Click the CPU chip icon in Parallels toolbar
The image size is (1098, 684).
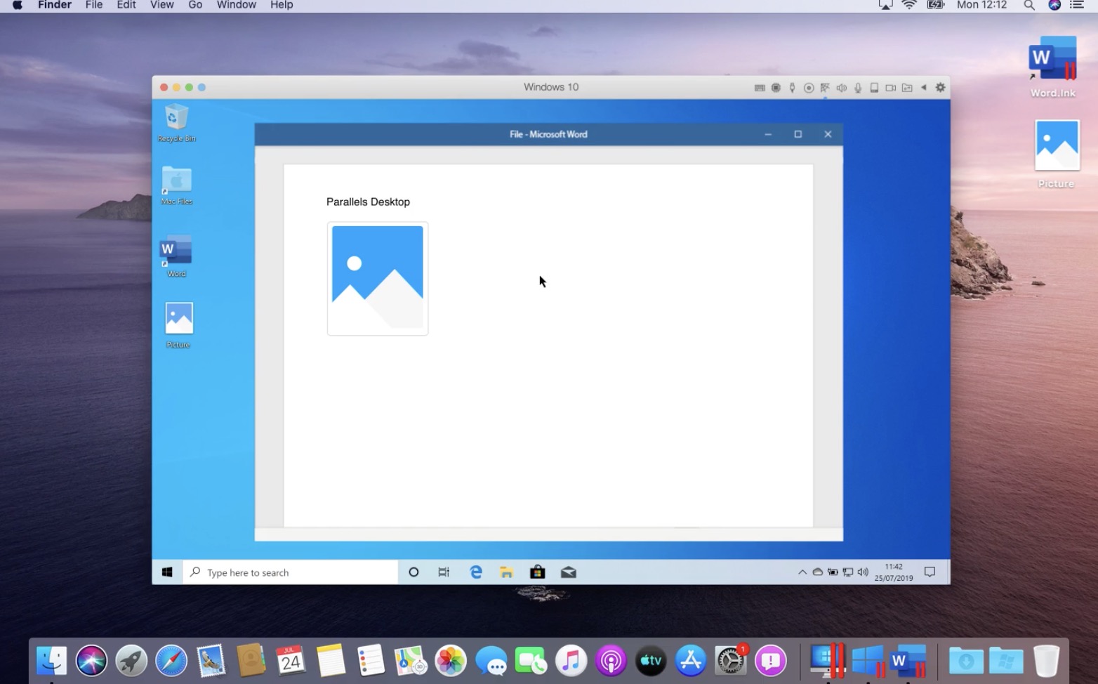(x=776, y=88)
